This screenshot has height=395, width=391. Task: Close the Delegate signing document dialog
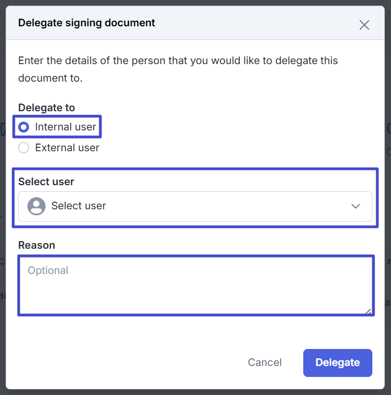click(364, 25)
